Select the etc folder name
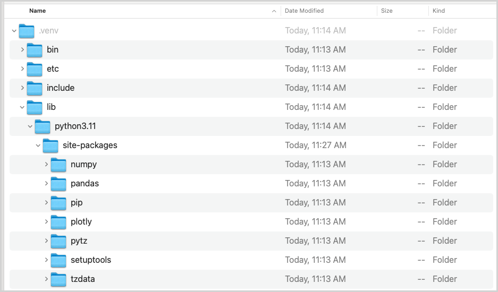Viewport: 498px width, 292px height. click(53, 68)
